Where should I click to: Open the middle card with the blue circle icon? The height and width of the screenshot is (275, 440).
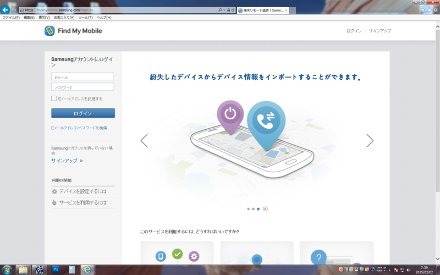coord(257,253)
